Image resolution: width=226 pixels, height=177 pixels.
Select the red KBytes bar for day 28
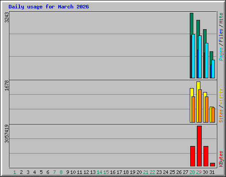pos(192,156)
